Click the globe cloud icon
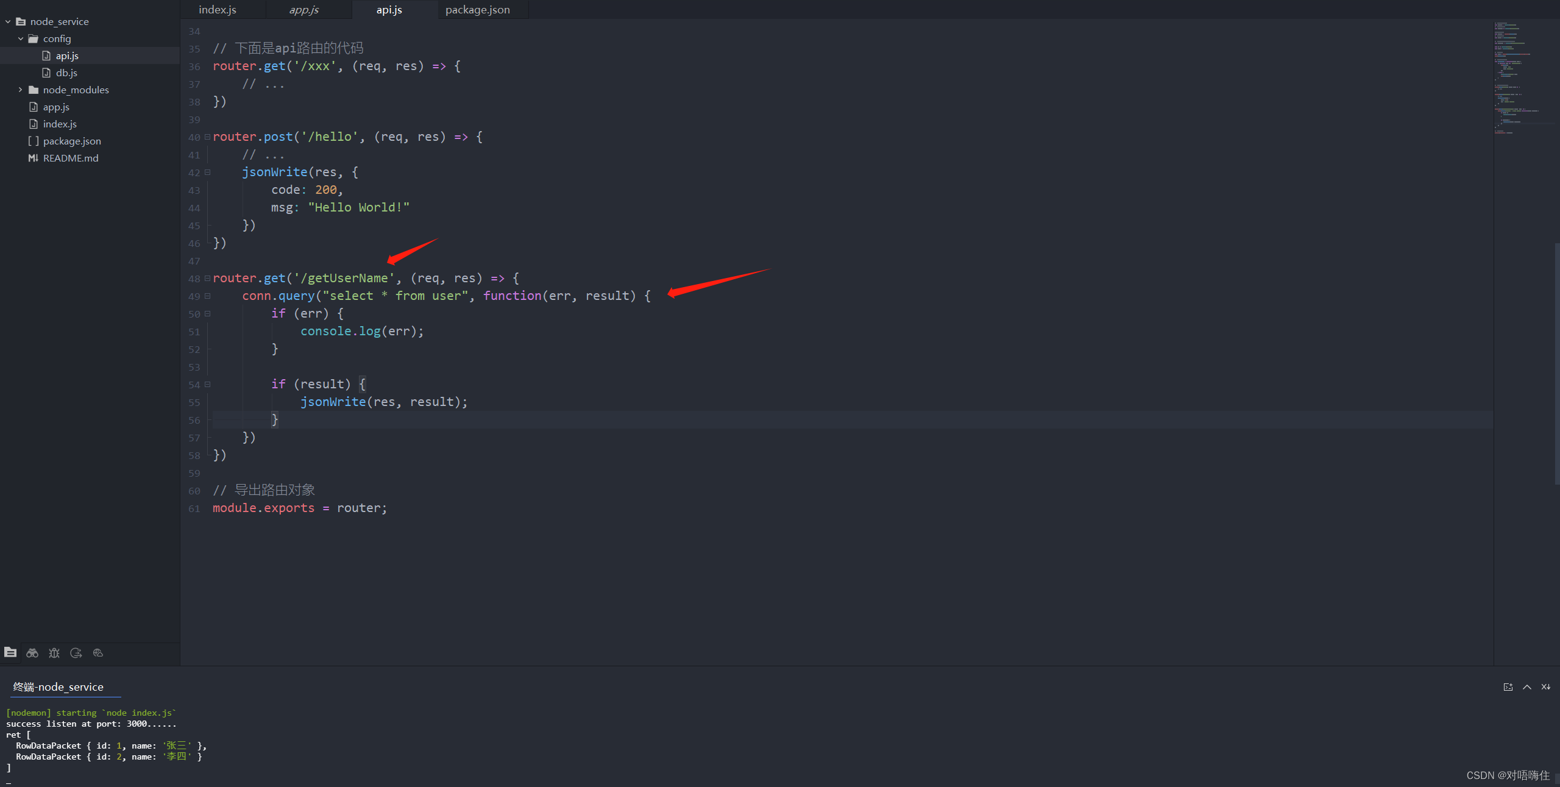This screenshot has height=787, width=1560. 98,653
